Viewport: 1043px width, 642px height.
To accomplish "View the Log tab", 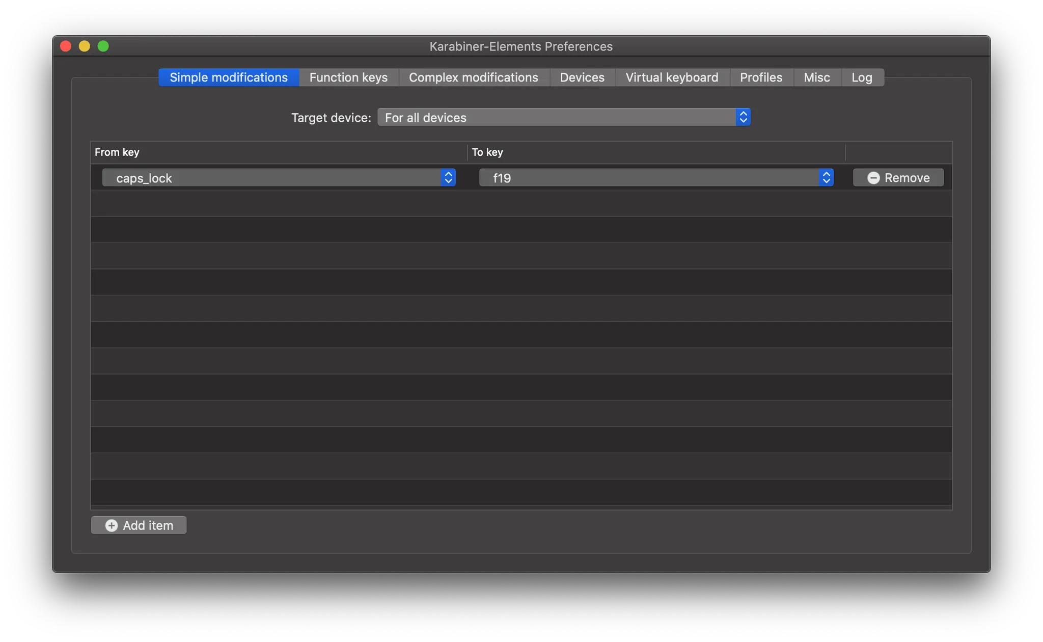I will pyautogui.click(x=862, y=77).
